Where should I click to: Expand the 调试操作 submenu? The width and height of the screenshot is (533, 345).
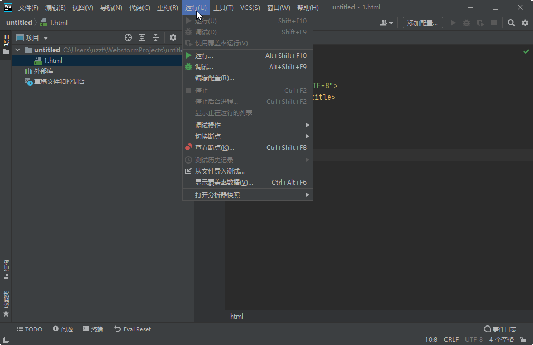[248, 126]
